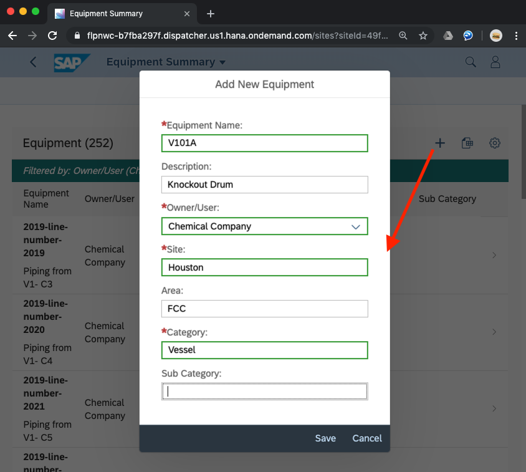Viewport: 526px width, 472px height.
Task: Click the page vertical scrollbar
Action: pyautogui.click(x=524, y=152)
